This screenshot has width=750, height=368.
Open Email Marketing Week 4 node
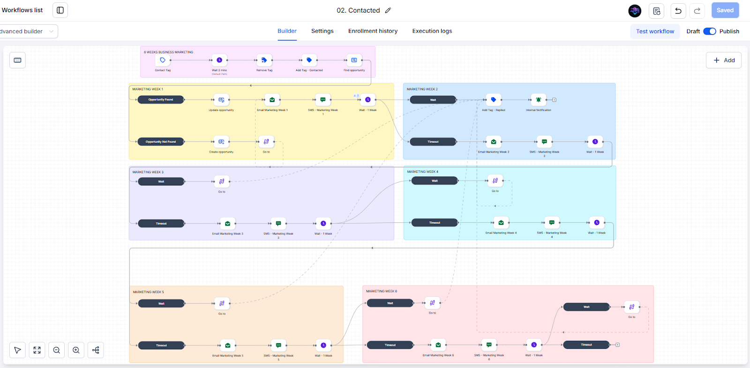pyautogui.click(x=501, y=223)
